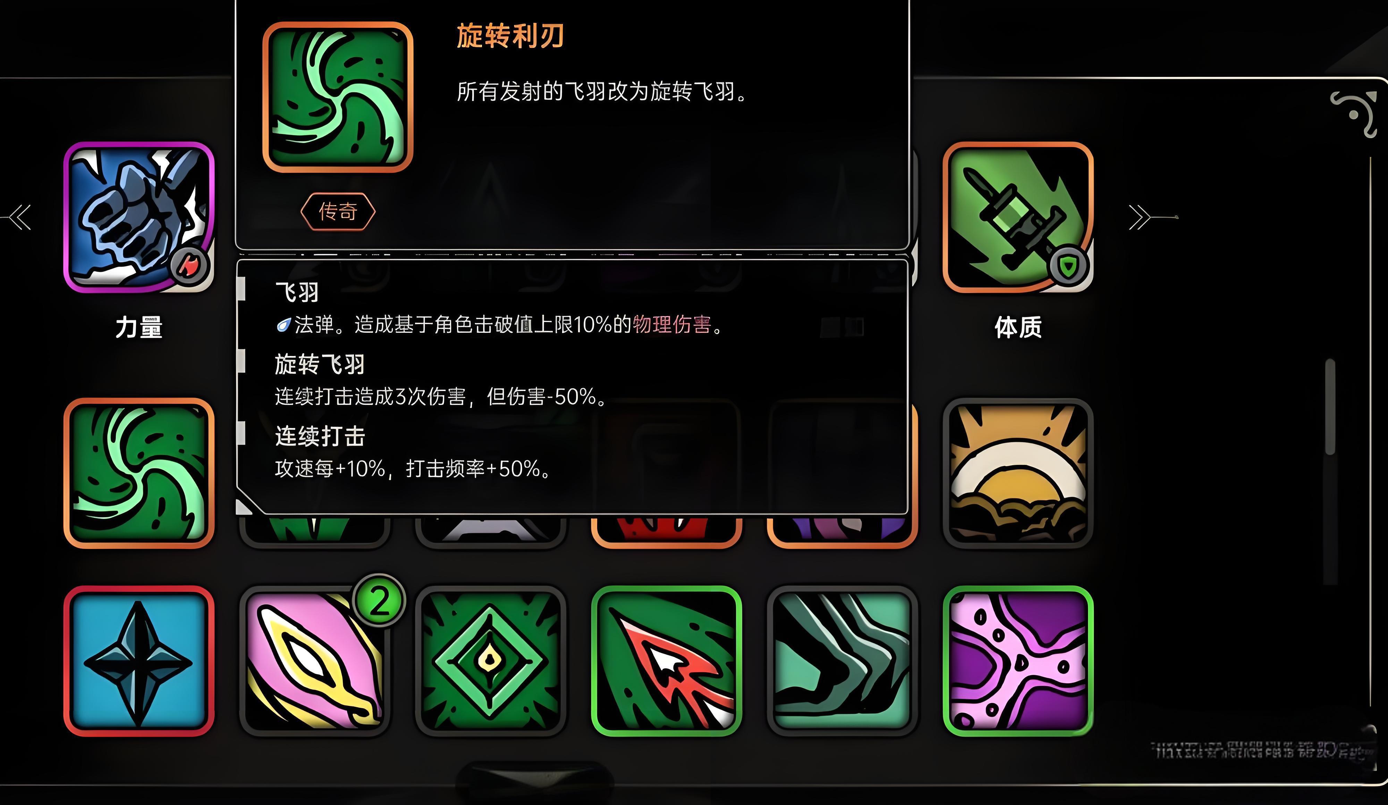Image resolution: width=1388 pixels, height=805 pixels.
Task: Select the red arrow skill icon
Action: (667, 661)
